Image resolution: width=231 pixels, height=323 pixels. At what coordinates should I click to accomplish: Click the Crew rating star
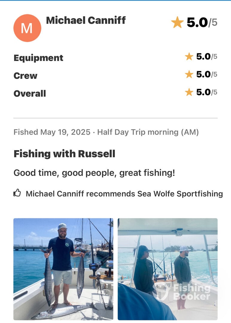189,74
